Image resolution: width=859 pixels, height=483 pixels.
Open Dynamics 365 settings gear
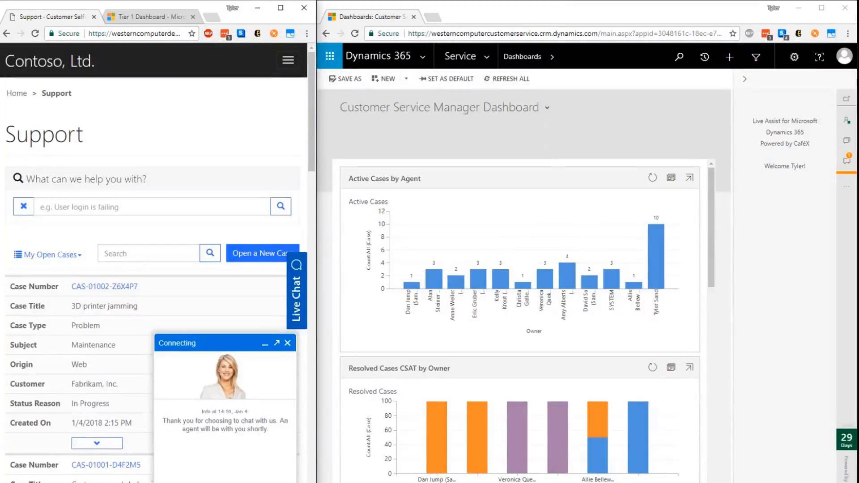(794, 57)
